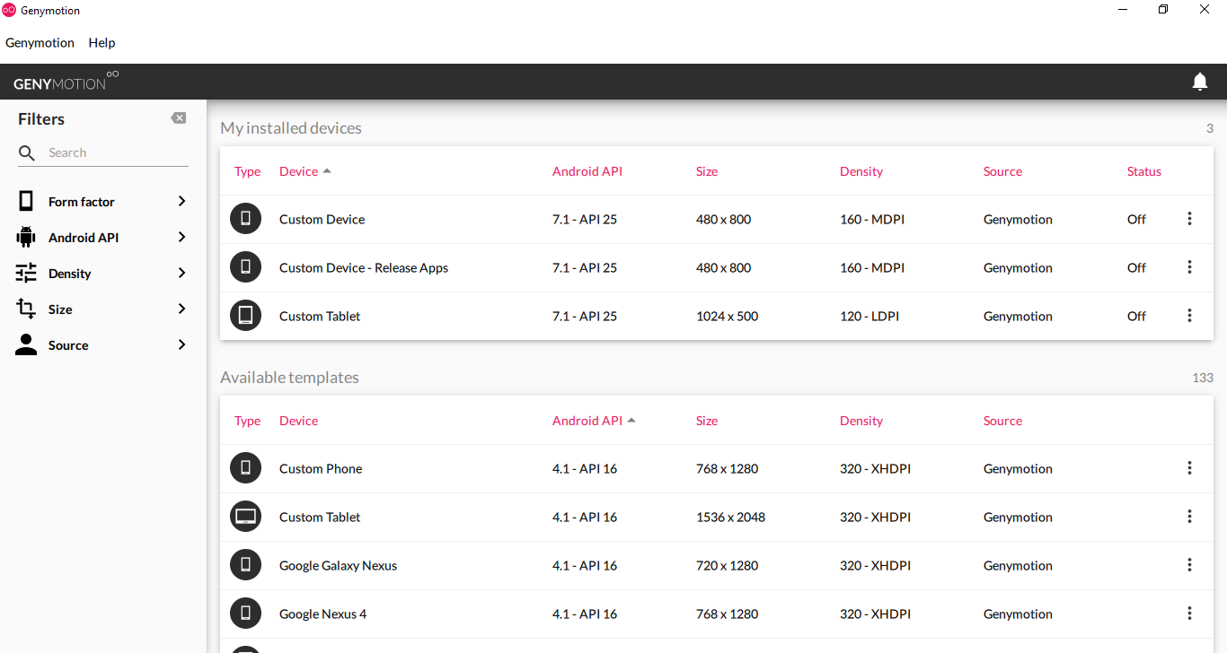Open more options for installed Custom Tablet
Image resolution: width=1227 pixels, height=653 pixels.
tap(1189, 316)
